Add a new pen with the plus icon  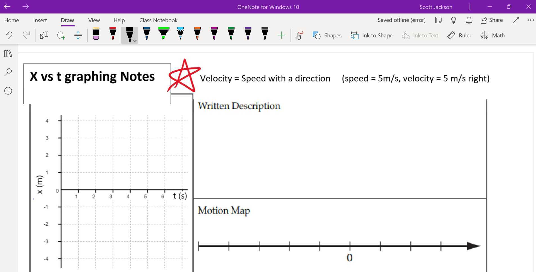(281, 35)
